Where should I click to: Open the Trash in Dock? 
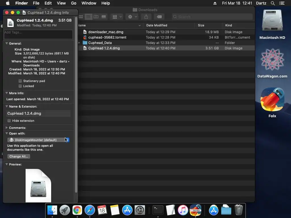(239, 210)
